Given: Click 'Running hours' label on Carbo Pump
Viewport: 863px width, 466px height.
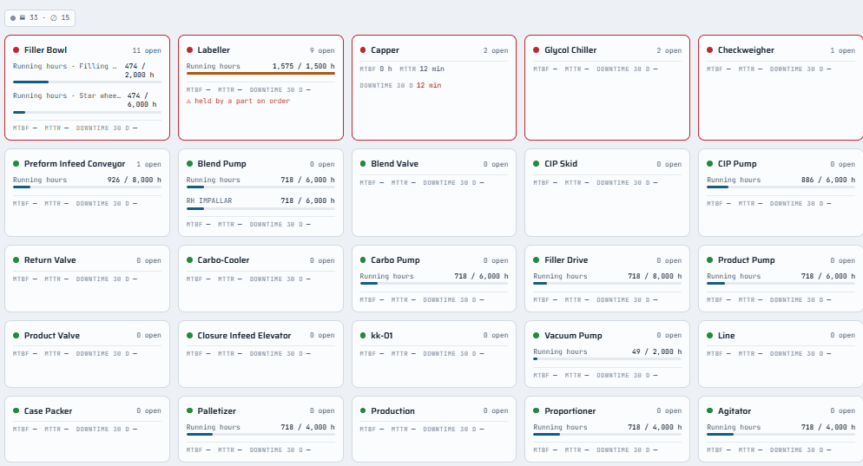Looking at the screenshot, I should pyautogui.click(x=387, y=276).
